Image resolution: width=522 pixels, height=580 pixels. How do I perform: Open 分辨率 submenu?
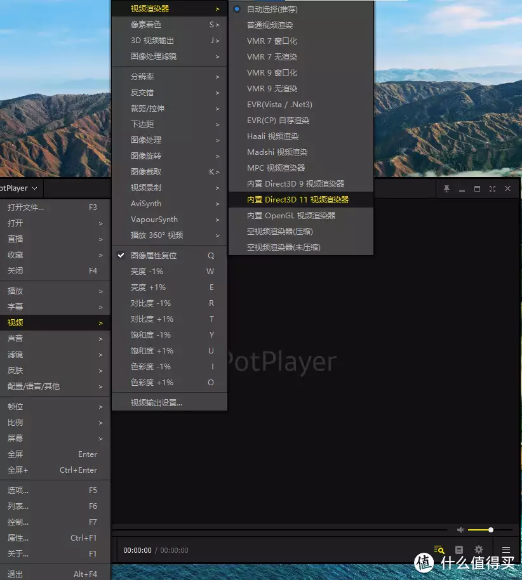point(170,77)
